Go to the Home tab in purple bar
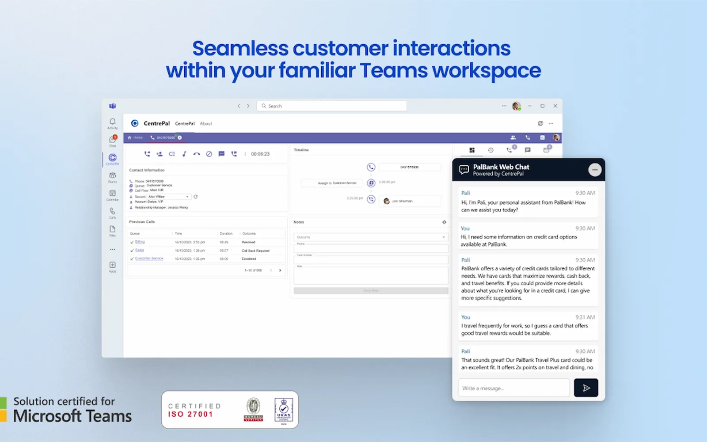The width and height of the screenshot is (707, 442). click(135, 137)
